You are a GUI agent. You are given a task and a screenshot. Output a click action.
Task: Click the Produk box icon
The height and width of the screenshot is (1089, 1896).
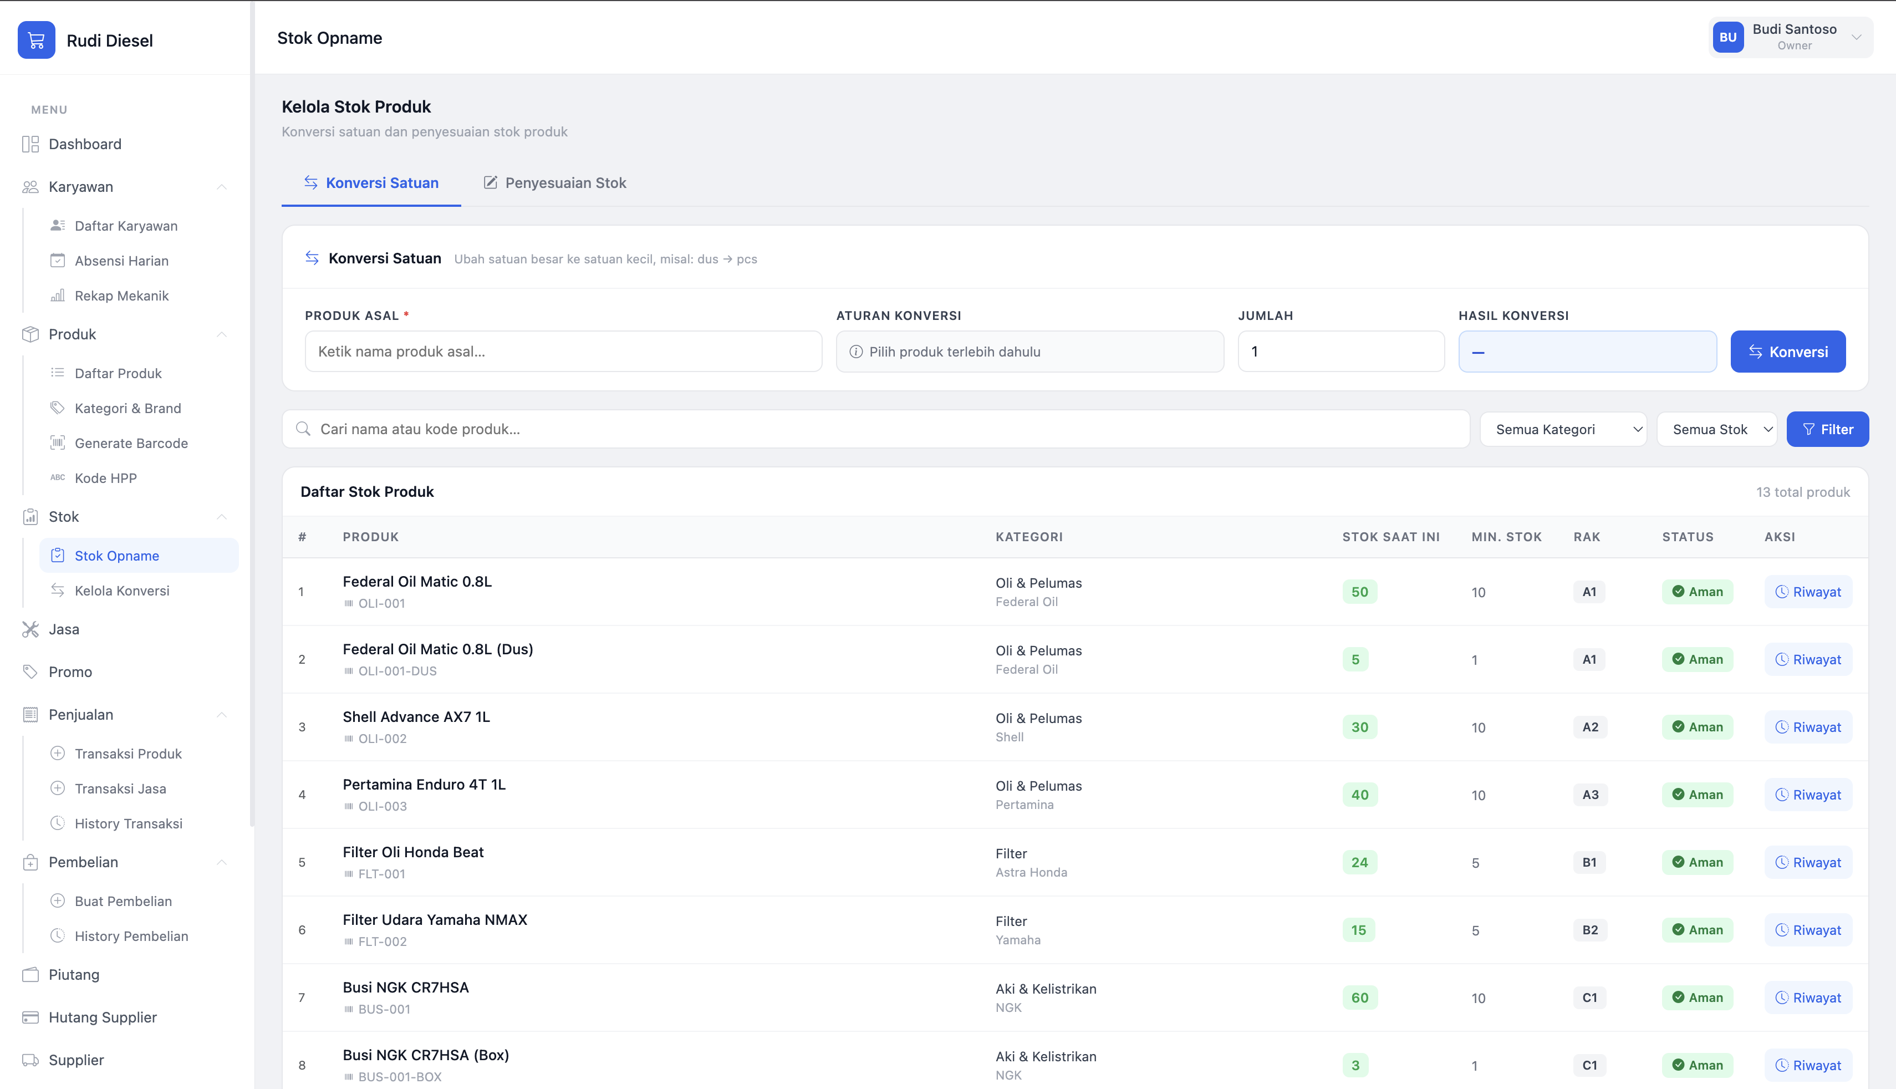coord(30,334)
